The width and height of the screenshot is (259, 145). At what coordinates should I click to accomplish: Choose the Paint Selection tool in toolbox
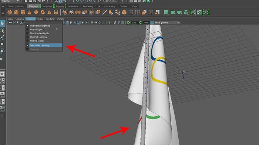tap(2, 37)
